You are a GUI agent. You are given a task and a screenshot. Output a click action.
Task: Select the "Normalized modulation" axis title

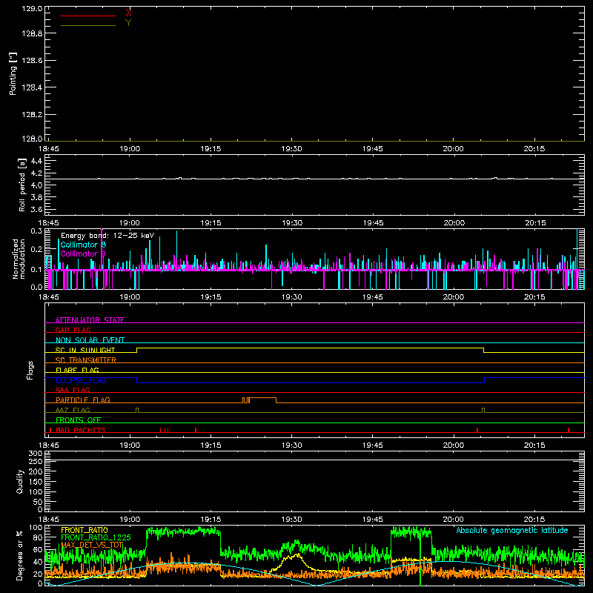point(19,259)
